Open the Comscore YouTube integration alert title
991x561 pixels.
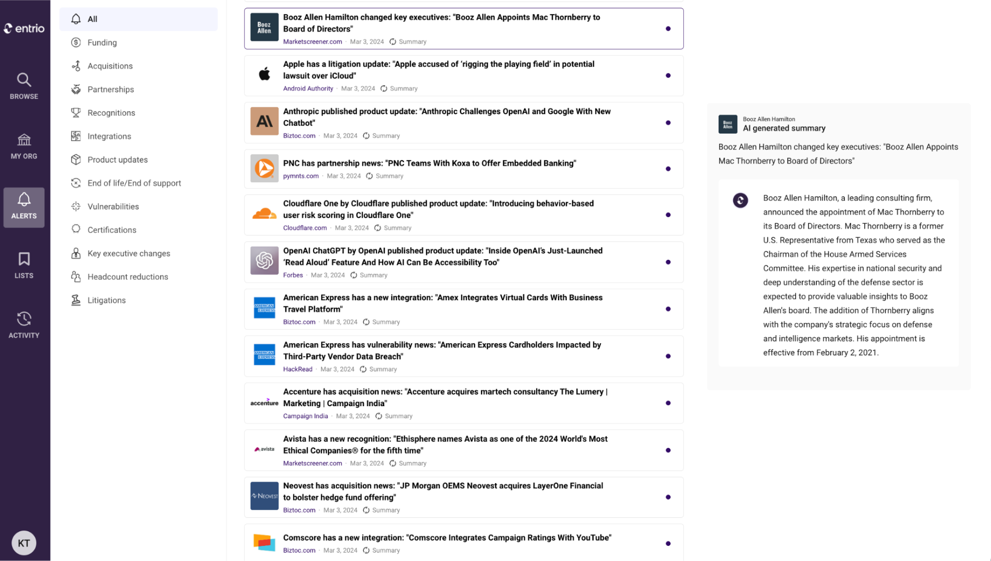coord(447,538)
